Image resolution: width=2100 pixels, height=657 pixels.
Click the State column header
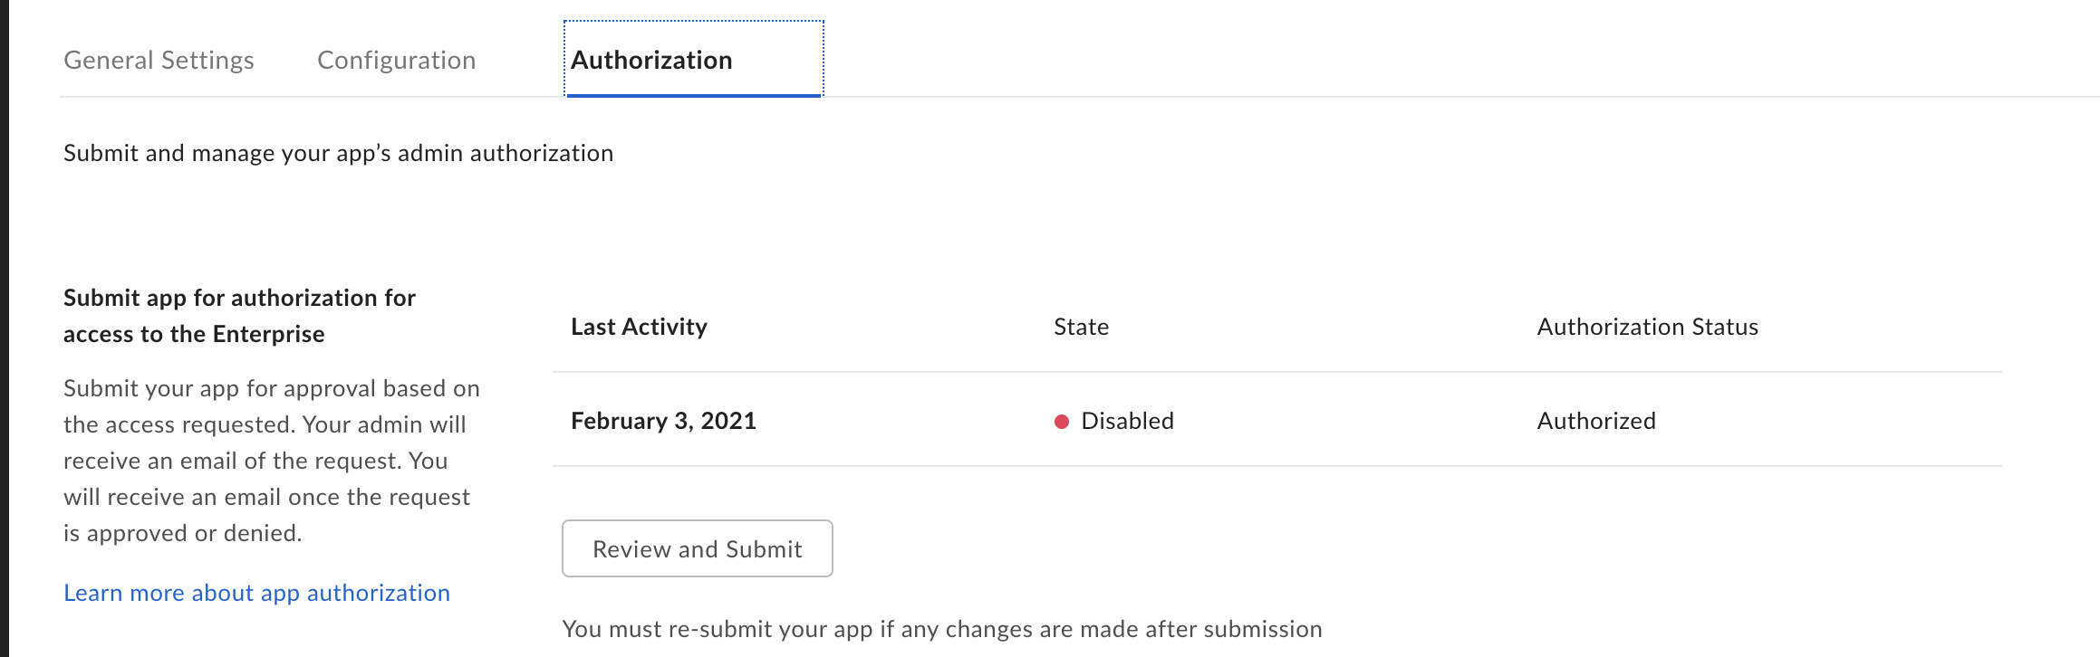tap(1081, 327)
